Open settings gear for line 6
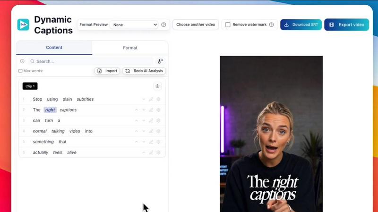This screenshot has width=378, height=212. [x=158, y=152]
